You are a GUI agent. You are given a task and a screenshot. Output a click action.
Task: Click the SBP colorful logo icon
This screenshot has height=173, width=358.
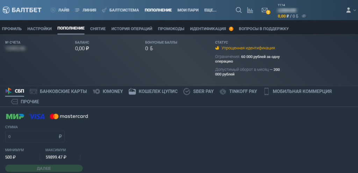[x=9, y=91]
